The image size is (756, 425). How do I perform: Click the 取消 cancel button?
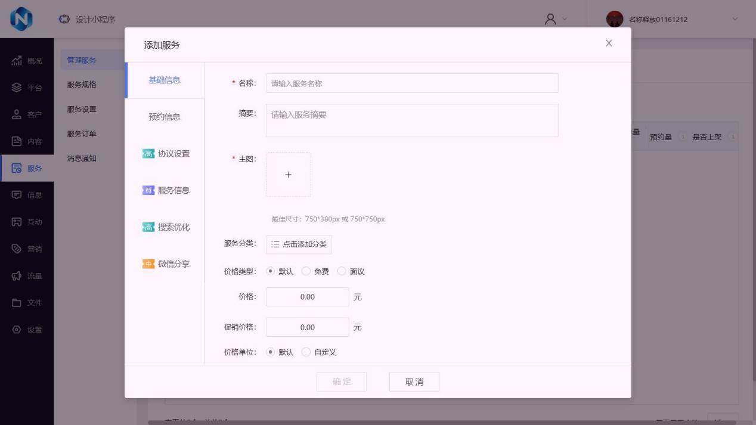(x=414, y=381)
